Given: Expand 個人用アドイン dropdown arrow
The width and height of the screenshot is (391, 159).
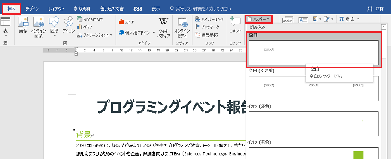Looking at the screenshot, I should pos(154,33).
